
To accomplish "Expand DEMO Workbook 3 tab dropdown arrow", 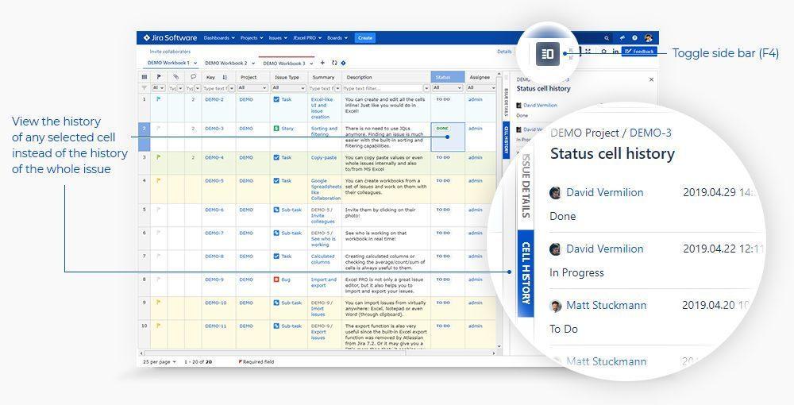I will click(311, 64).
